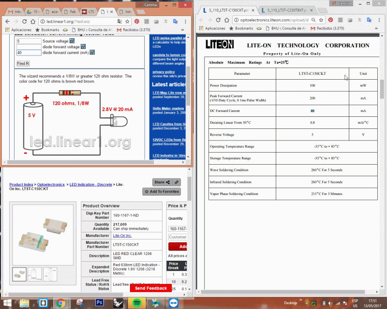Open the Lite-On Inc. manufacturer link
This screenshot has height=309, width=387.
click(x=122, y=236)
